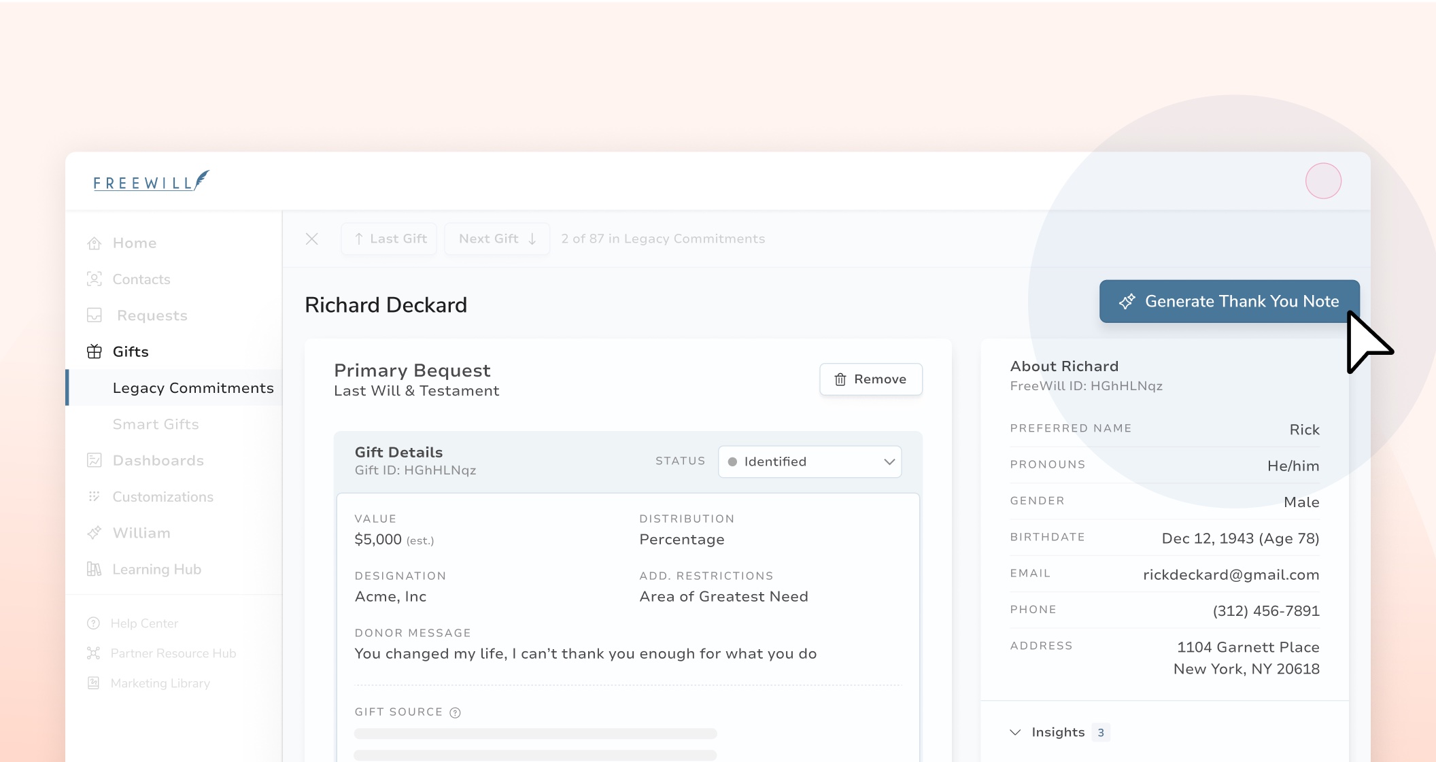The width and height of the screenshot is (1436, 762).
Task: Open the Dashboards menu item
Action: pos(158,460)
